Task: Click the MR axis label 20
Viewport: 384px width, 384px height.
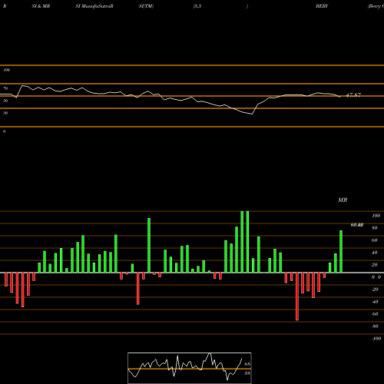Action: [375, 265]
